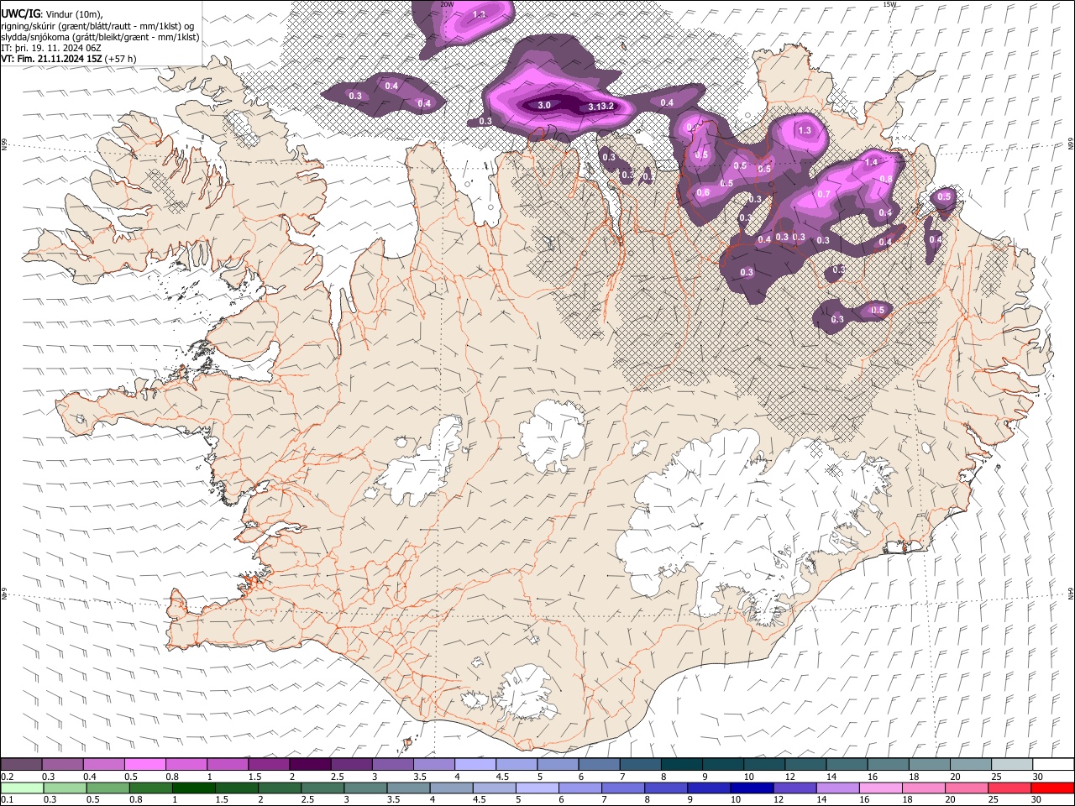Click the initial time 'IT: þri. 19. 11. 2024 06Z'
This screenshot has width=1075, height=806.
click(x=50, y=48)
